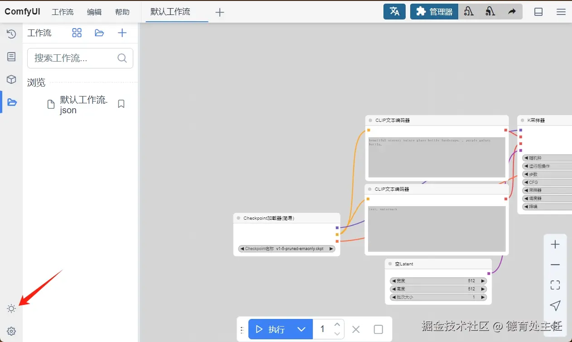Click the 批次大小 value field

pos(438,297)
